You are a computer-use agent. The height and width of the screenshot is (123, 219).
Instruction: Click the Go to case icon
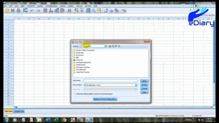(45, 11)
